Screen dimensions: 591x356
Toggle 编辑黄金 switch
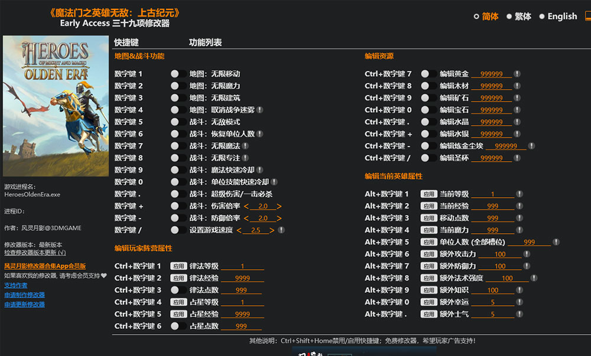428,74
